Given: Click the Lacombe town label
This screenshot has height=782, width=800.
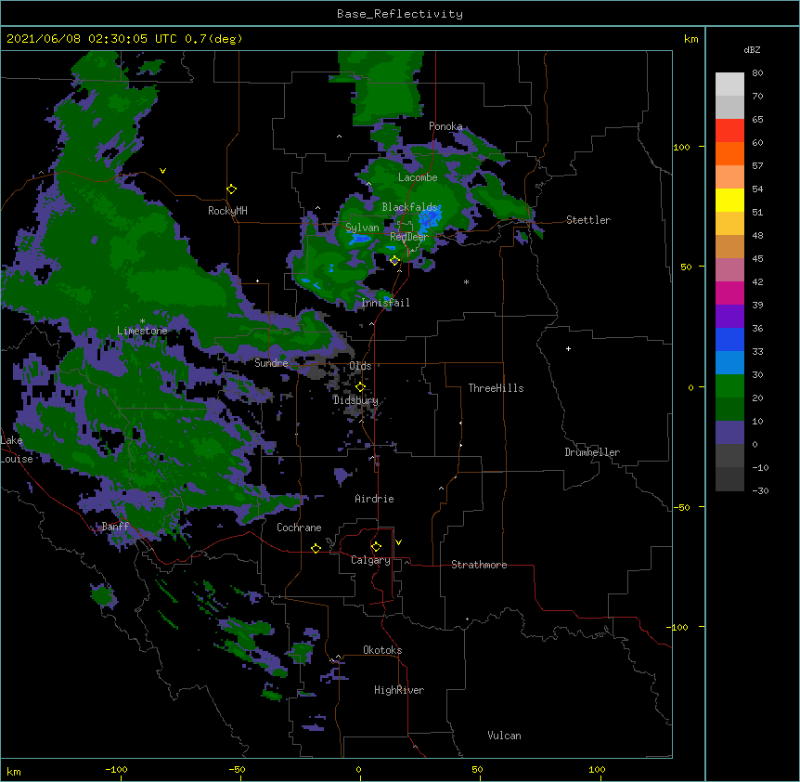Looking at the screenshot, I should (x=418, y=177).
